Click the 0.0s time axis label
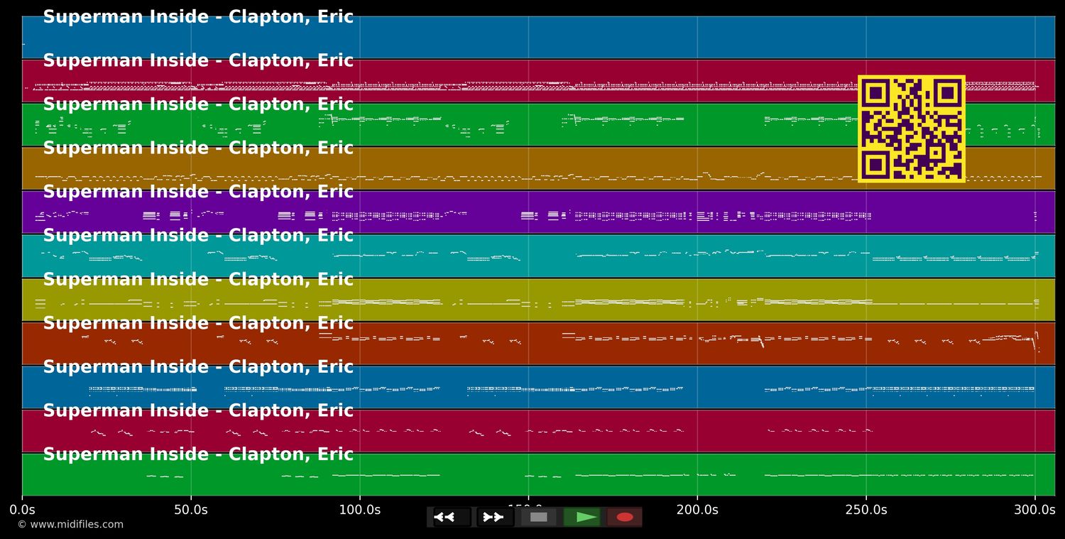1065x539 pixels. [22, 509]
